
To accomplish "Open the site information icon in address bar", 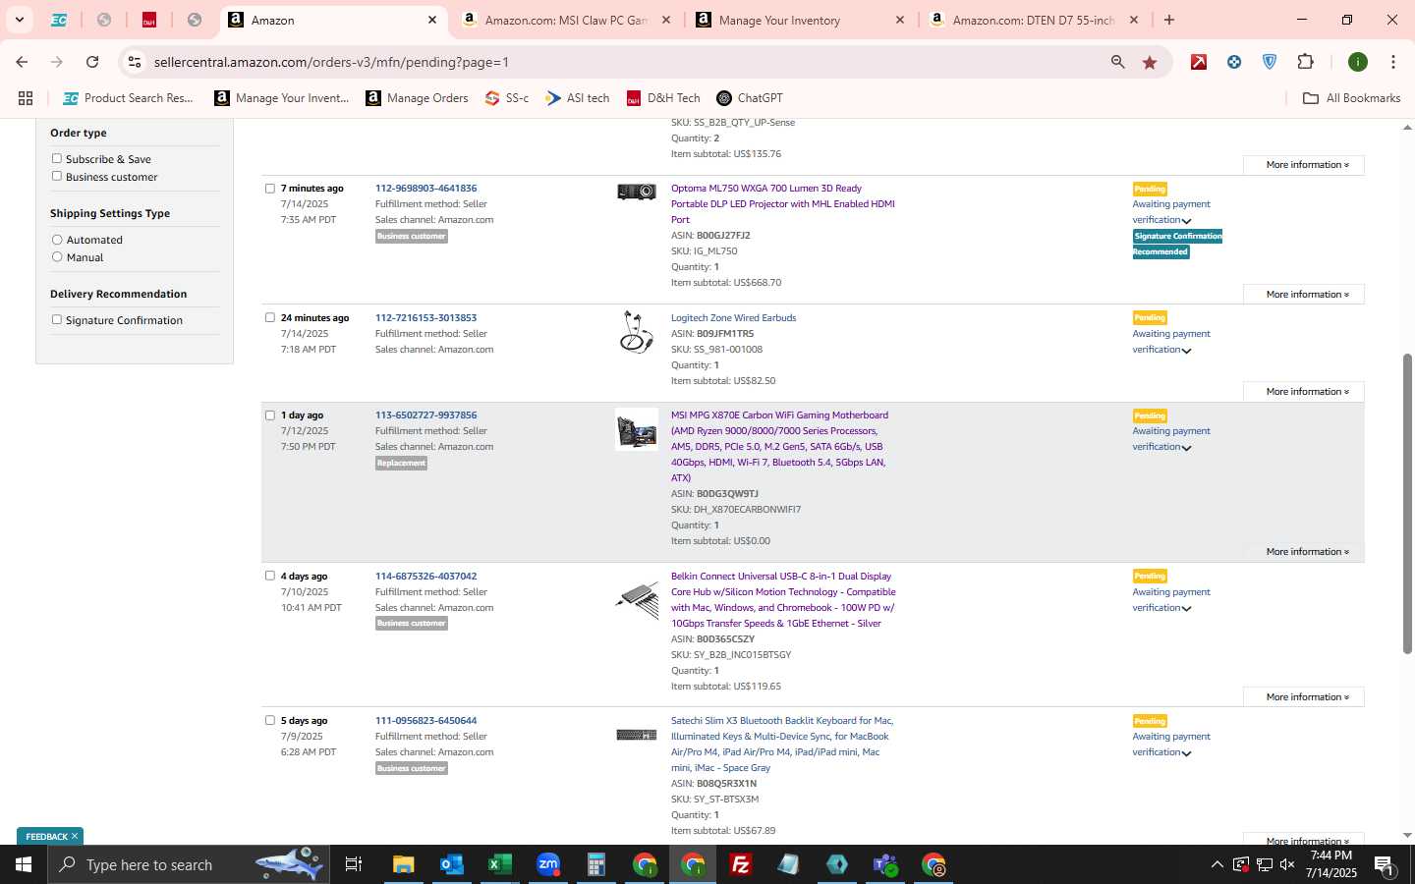I will click(x=135, y=62).
